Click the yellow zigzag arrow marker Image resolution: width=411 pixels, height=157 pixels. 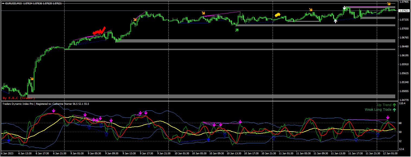(277, 15)
